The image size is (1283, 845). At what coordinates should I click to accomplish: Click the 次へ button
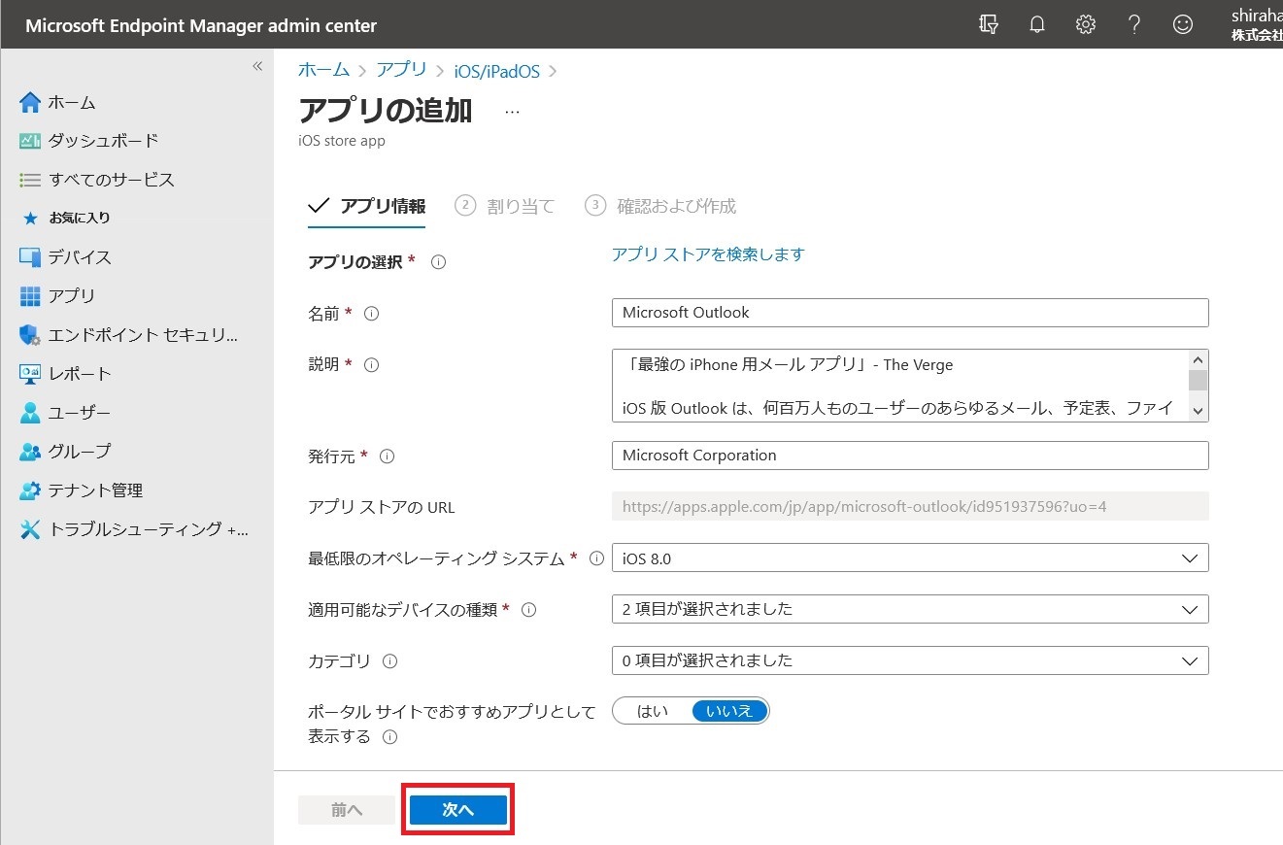458,810
